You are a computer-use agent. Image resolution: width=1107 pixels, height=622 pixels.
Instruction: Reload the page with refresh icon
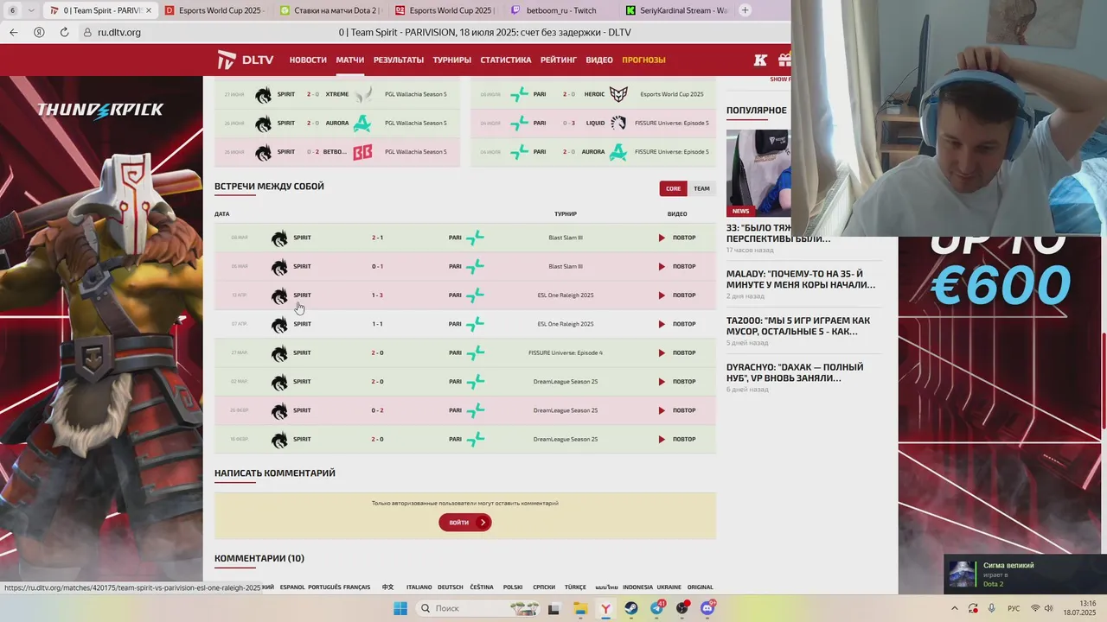click(x=64, y=32)
